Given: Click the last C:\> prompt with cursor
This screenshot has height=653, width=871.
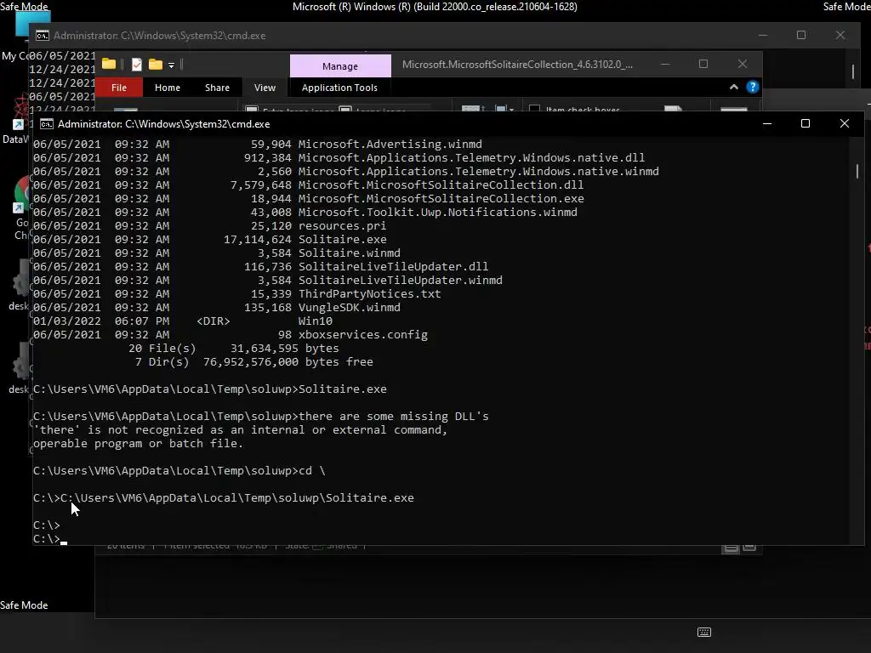Looking at the screenshot, I should pyautogui.click(x=50, y=538).
